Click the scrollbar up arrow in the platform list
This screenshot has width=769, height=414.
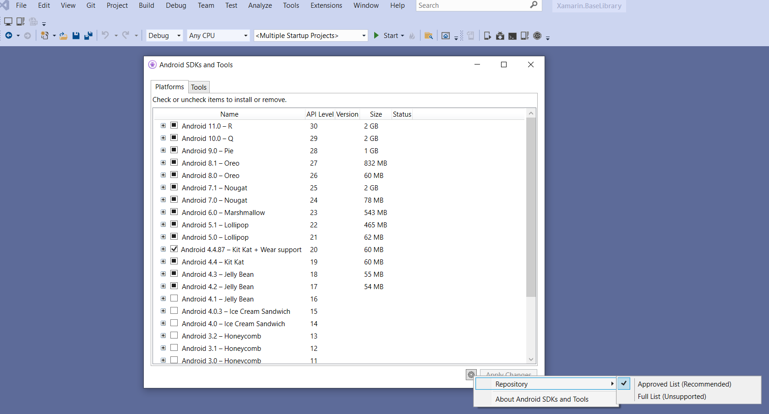tap(531, 113)
